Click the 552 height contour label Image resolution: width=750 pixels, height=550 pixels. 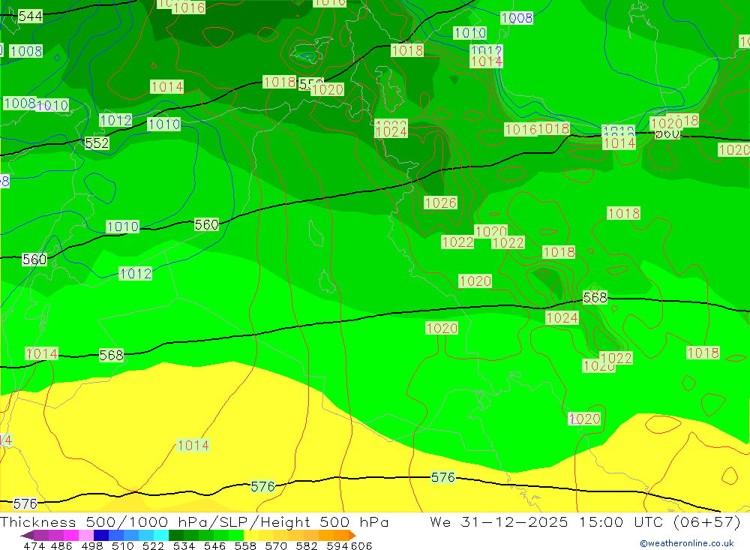point(97,143)
